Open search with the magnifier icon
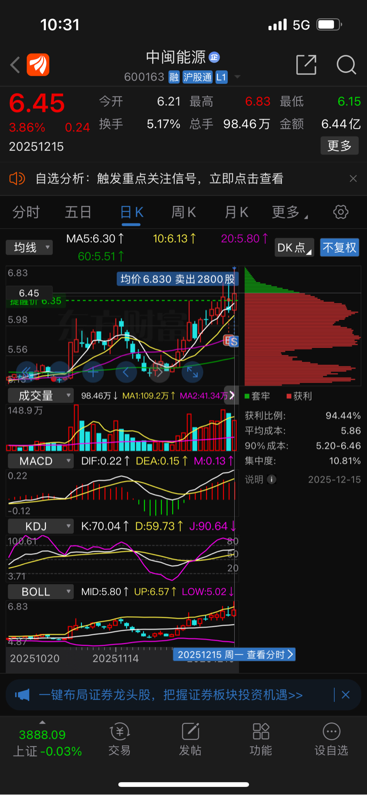Image resolution: width=367 pixels, height=795 pixels. 346,65
